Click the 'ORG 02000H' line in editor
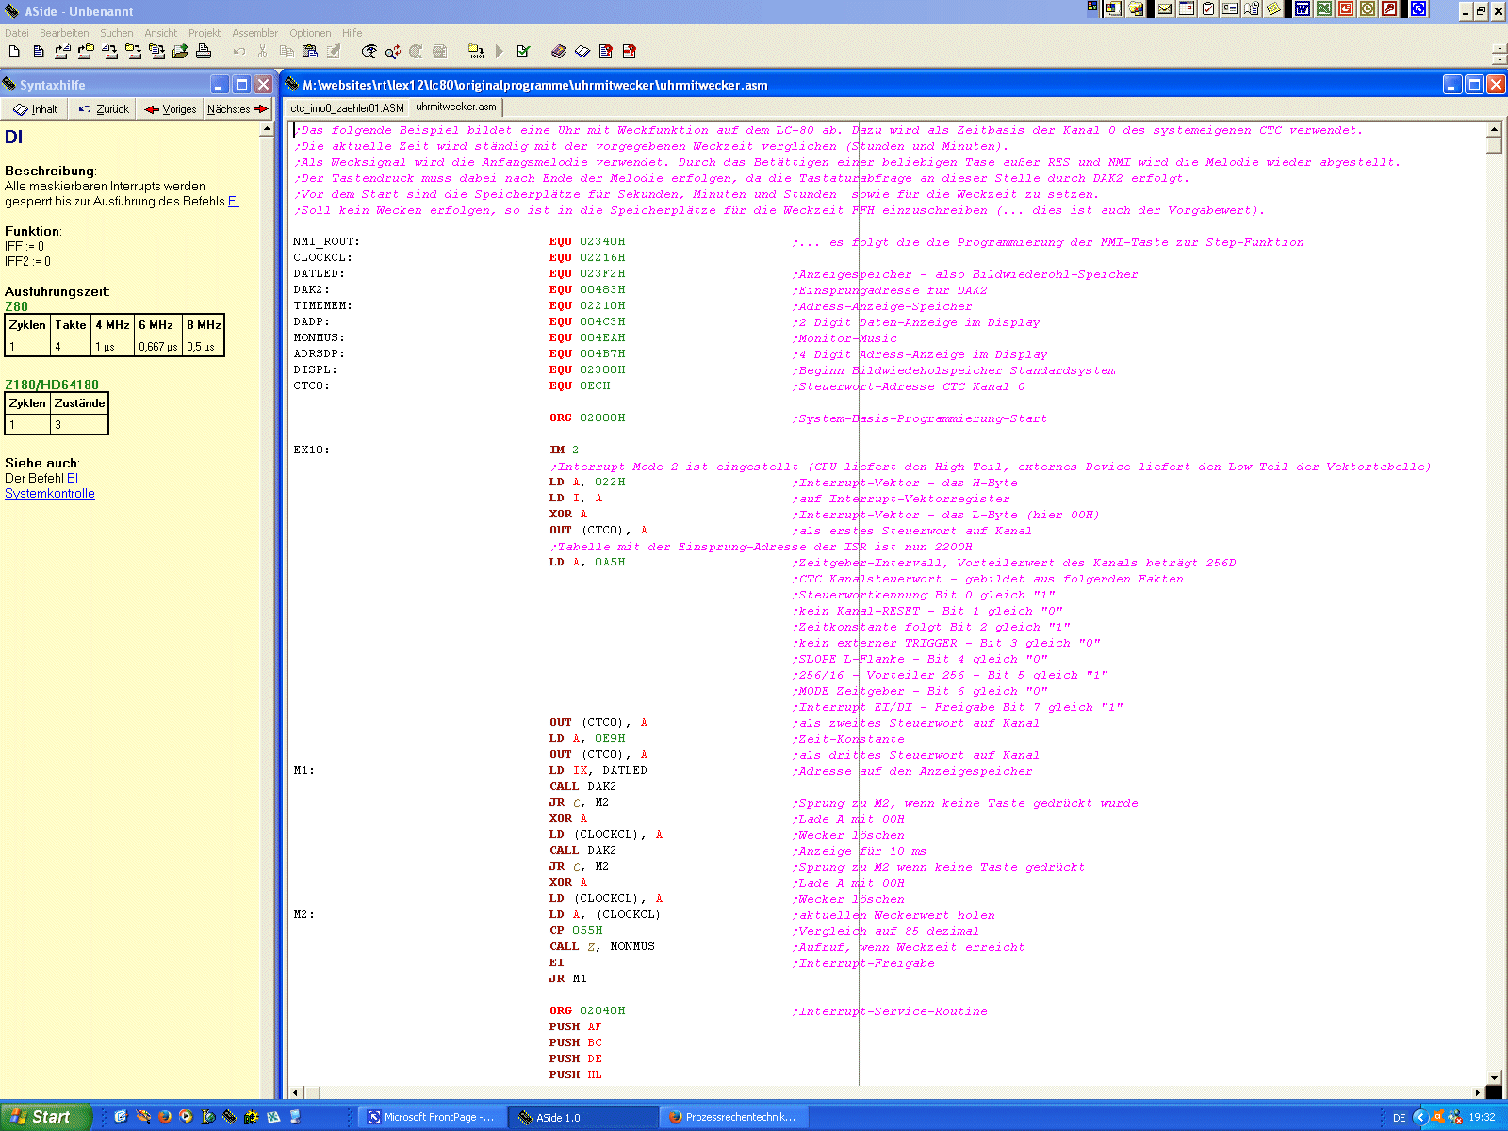 [x=587, y=418]
